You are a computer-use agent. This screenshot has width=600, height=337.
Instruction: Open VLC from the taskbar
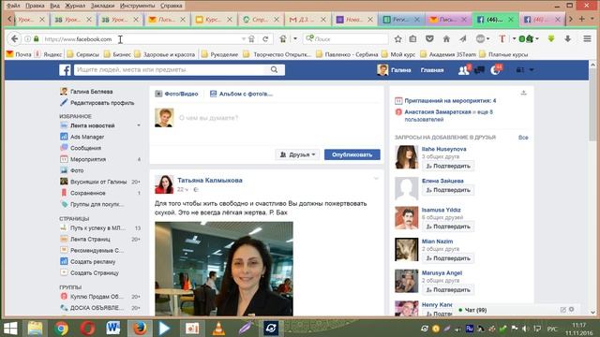pyautogui.click(x=218, y=329)
